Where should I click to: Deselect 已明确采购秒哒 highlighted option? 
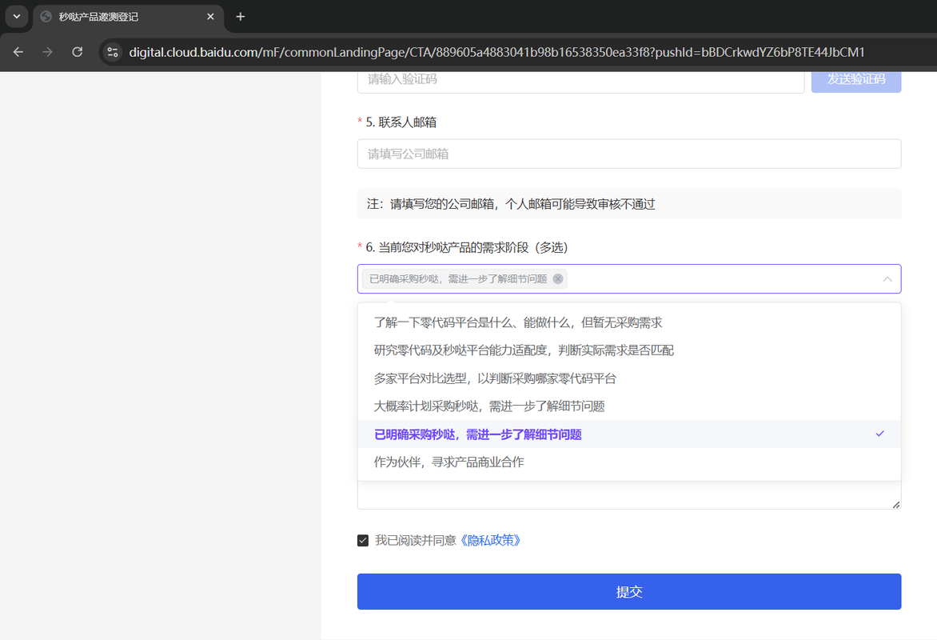629,434
